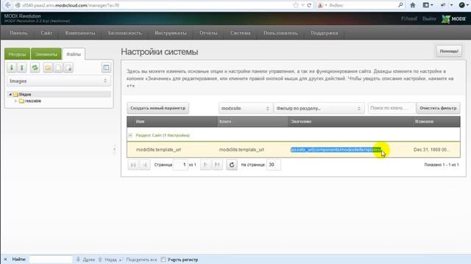Click the upload files page icon
The height and width of the screenshot is (264, 471).
click(x=68, y=67)
